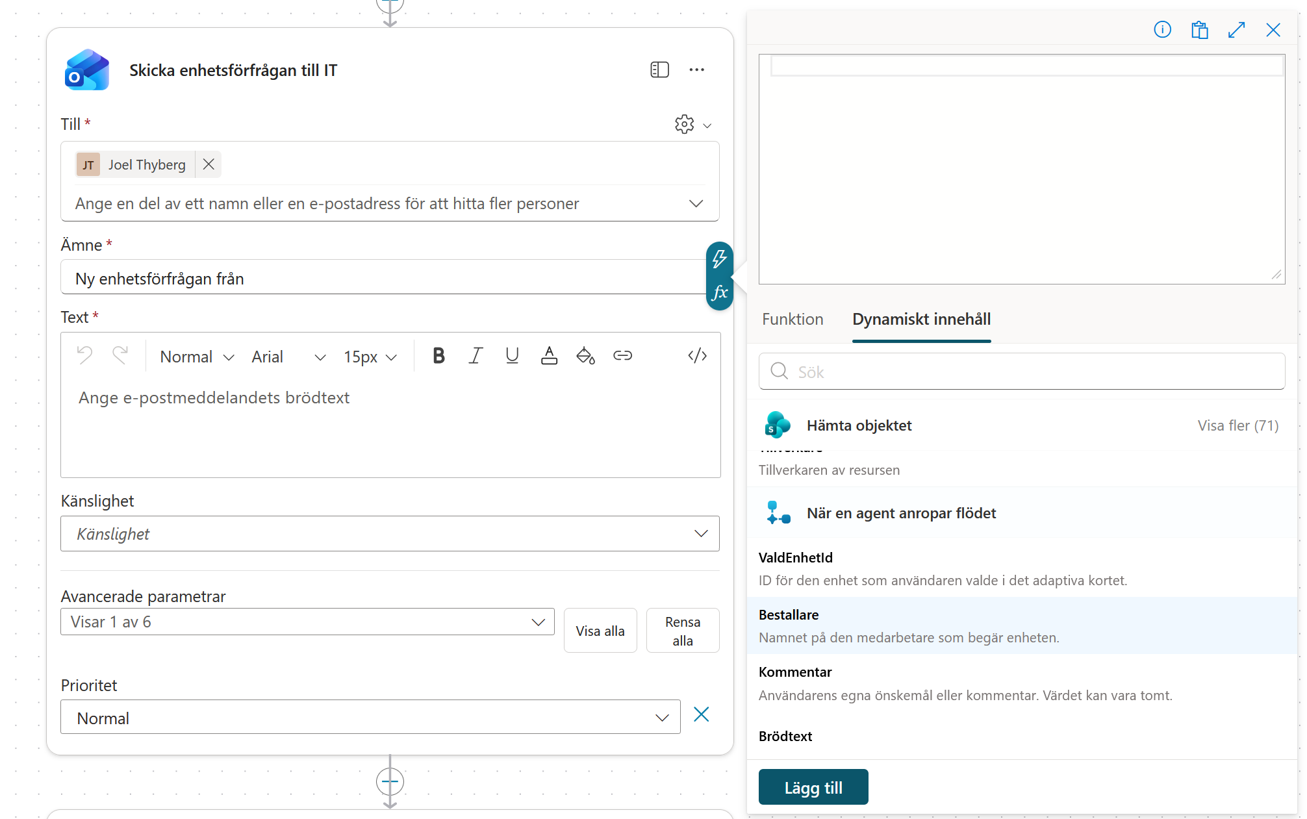Close the dynamic content panel

pyautogui.click(x=1273, y=29)
